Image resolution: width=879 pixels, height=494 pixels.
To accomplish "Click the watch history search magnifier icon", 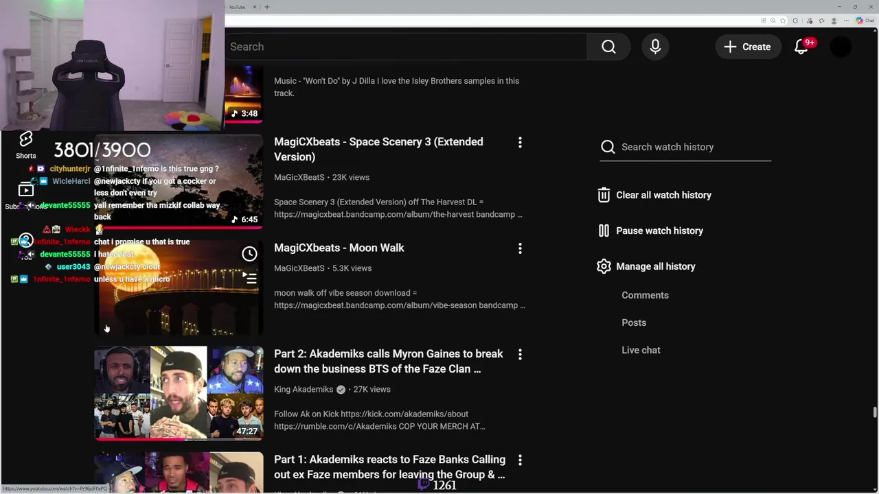I will click(x=608, y=147).
